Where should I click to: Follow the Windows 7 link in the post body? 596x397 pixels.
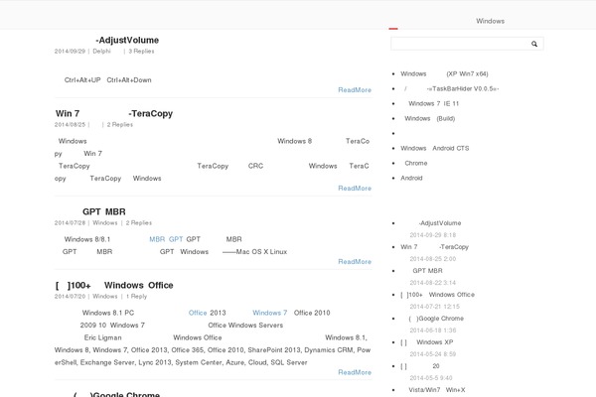pyautogui.click(x=270, y=313)
